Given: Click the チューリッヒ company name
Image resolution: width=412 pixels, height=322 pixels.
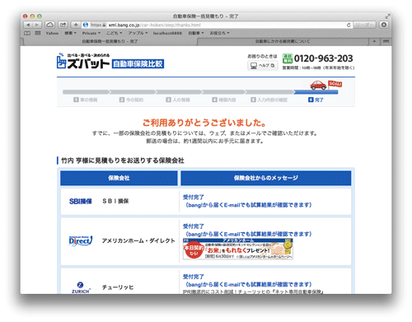Looking at the screenshot, I should [118, 287].
